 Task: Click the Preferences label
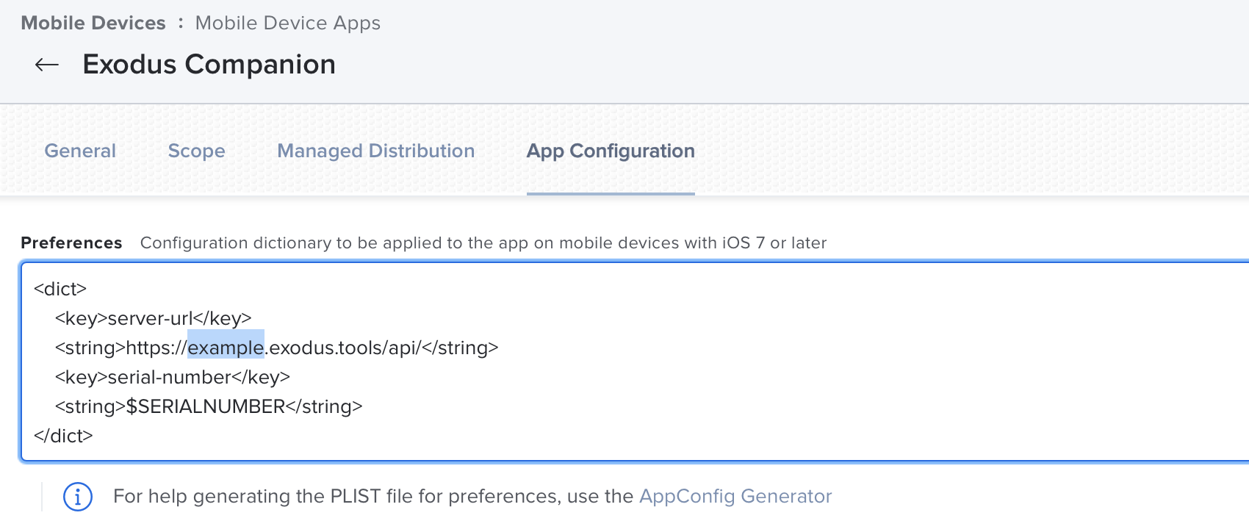(71, 243)
